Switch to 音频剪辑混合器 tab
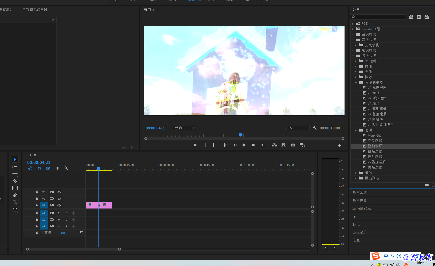This screenshot has width=435, height=266. 36,10
